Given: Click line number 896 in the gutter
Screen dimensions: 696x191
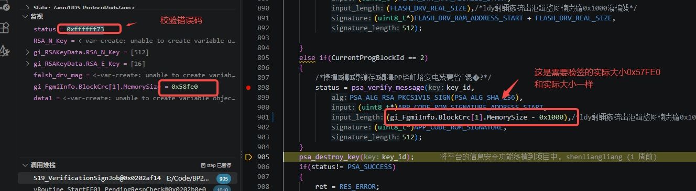Looking at the screenshot, I should coord(264,68).
